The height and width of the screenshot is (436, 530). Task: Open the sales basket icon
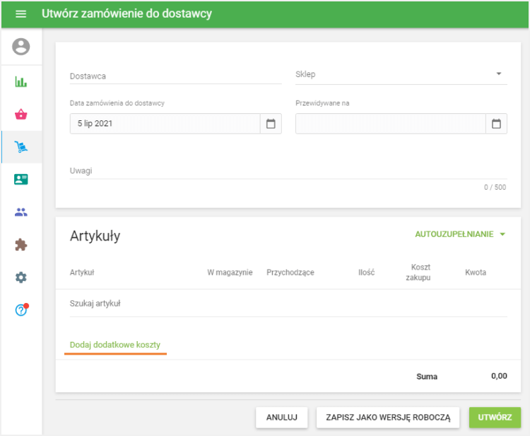click(21, 114)
